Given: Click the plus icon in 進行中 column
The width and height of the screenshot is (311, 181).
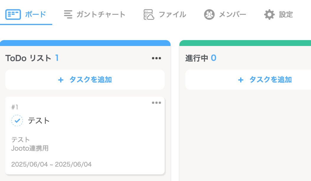Looking at the screenshot, I should tap(241, 80).
